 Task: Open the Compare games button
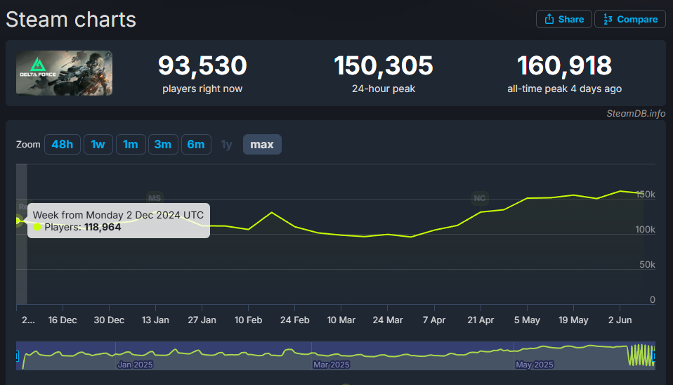(630, 19)
